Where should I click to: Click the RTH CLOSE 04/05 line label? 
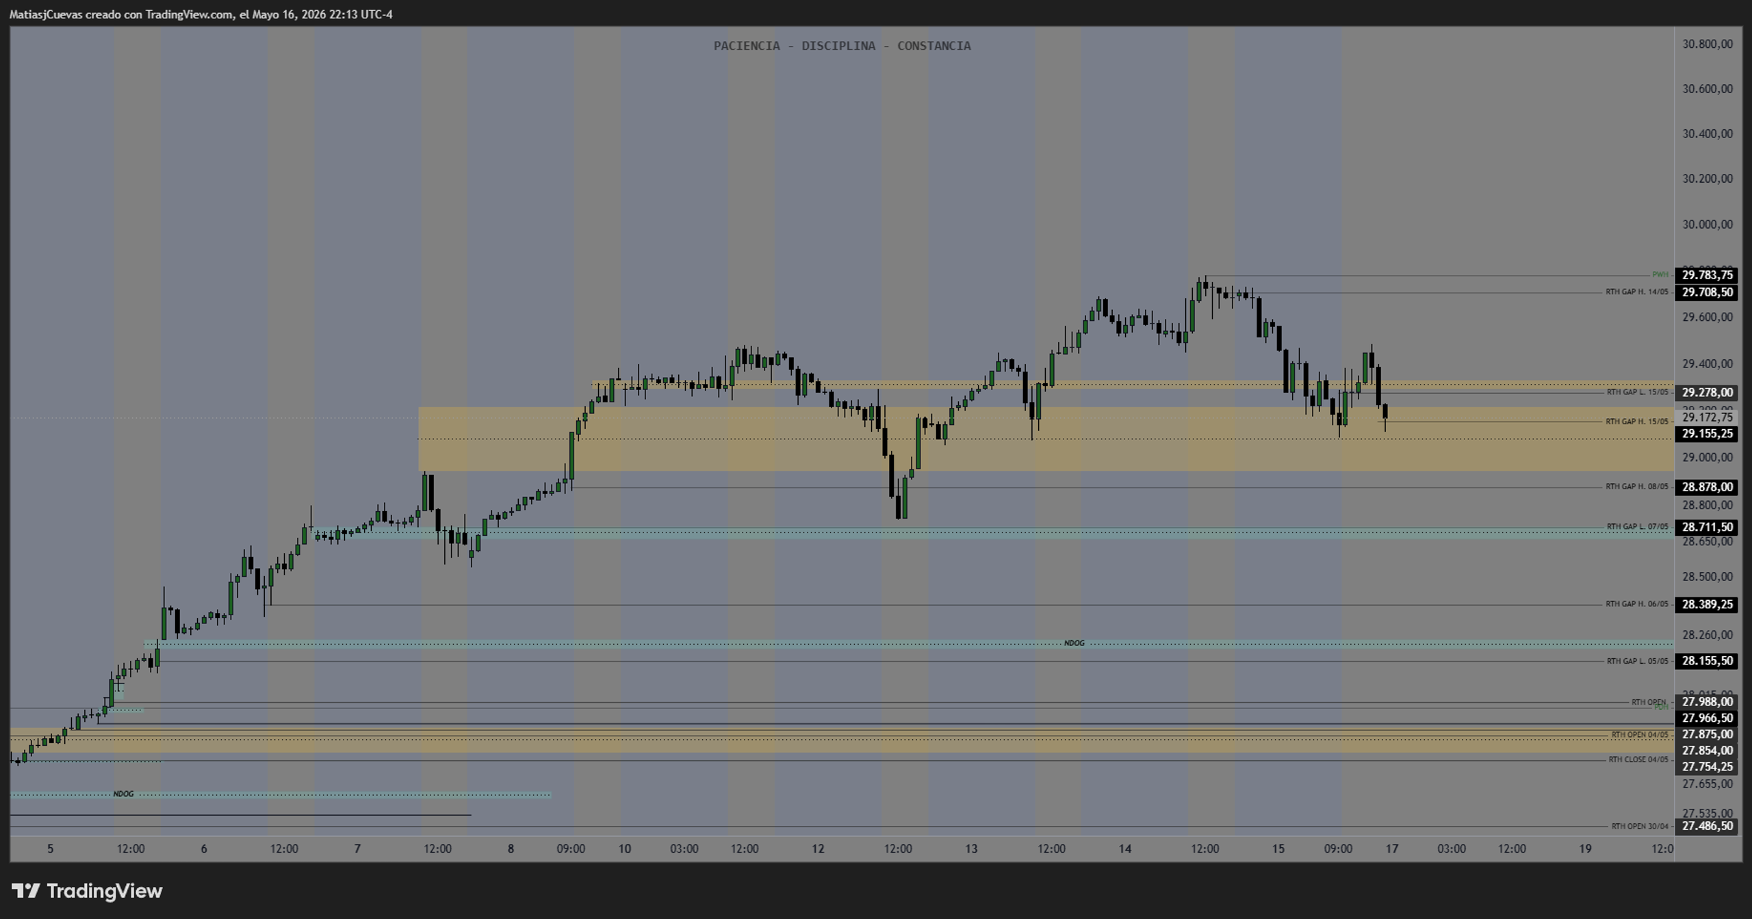click(x=1638, y=760)
